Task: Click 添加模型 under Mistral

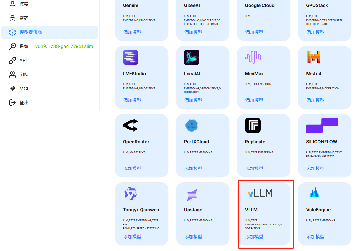Action: tap(315, 100)
